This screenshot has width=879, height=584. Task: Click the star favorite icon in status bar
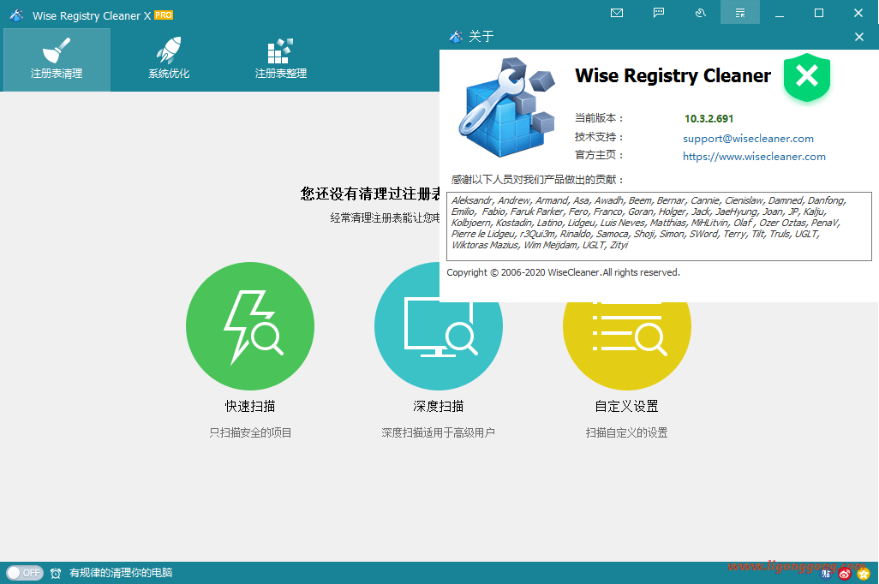[x=864, y=574]
